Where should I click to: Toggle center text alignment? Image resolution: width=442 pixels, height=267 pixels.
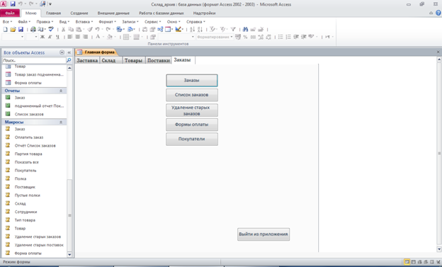click(77, 37)
